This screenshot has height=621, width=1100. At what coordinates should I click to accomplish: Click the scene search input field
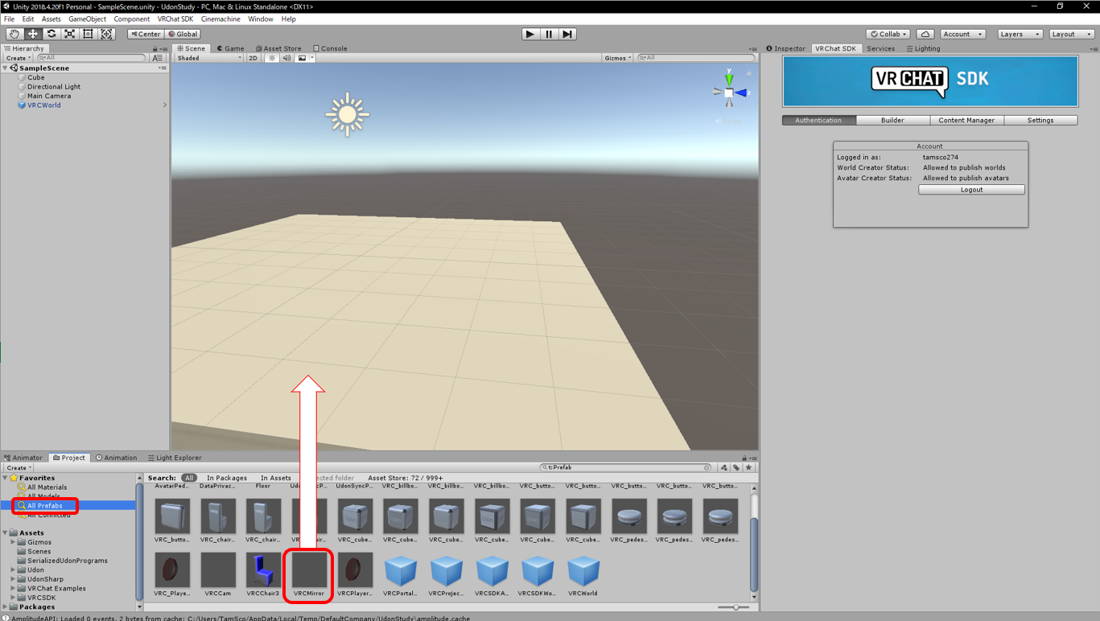point(697,58)
